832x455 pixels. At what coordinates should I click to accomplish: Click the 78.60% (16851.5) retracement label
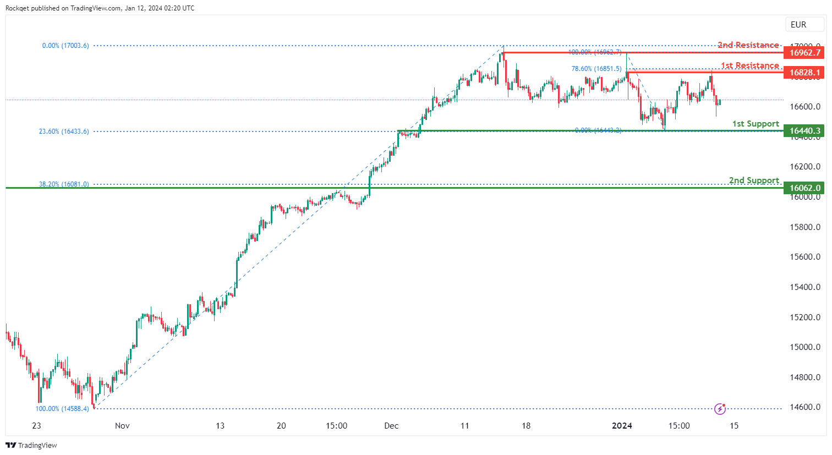(x=596, y=69)
